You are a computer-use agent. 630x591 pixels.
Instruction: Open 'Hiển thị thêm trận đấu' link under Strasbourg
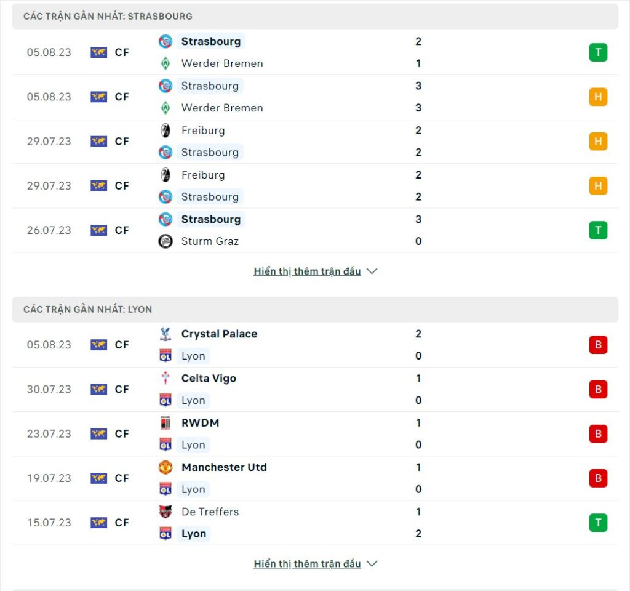coord(307,271)
